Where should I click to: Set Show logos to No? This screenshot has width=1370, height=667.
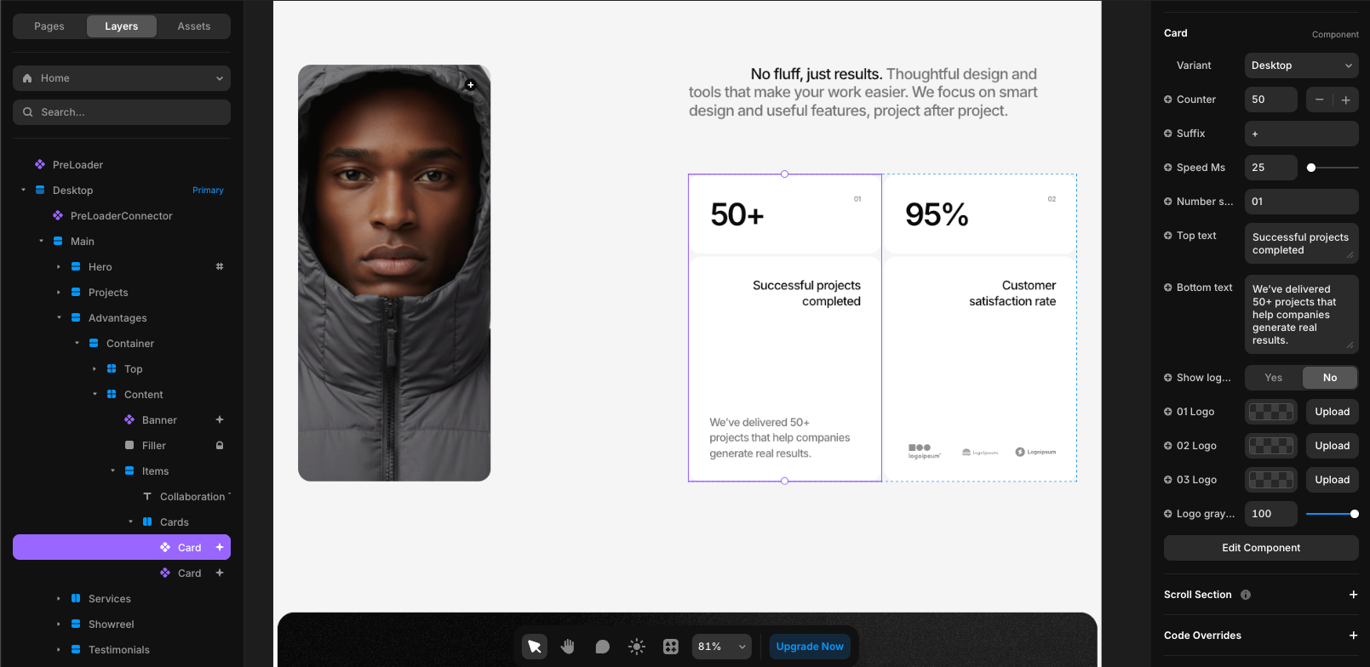click(x=1329, y=378)
